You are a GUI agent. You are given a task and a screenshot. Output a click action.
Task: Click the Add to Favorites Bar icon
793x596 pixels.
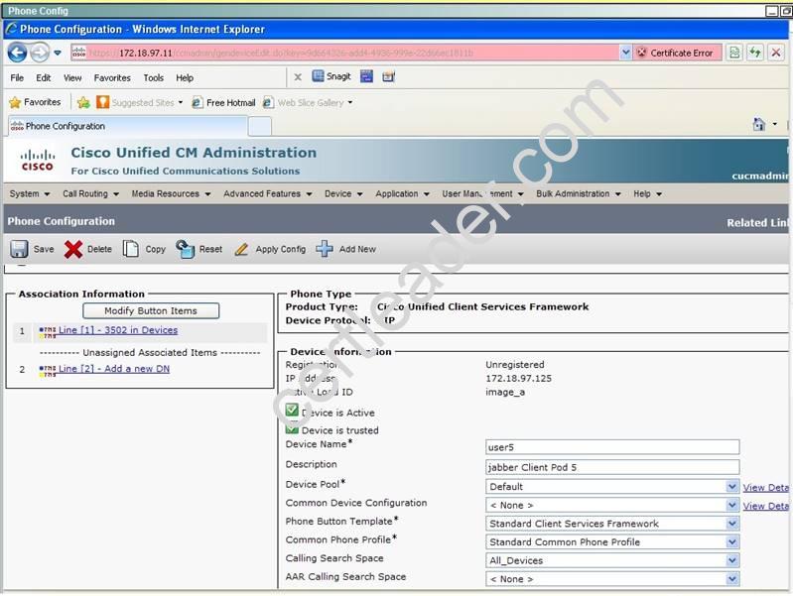83,102
